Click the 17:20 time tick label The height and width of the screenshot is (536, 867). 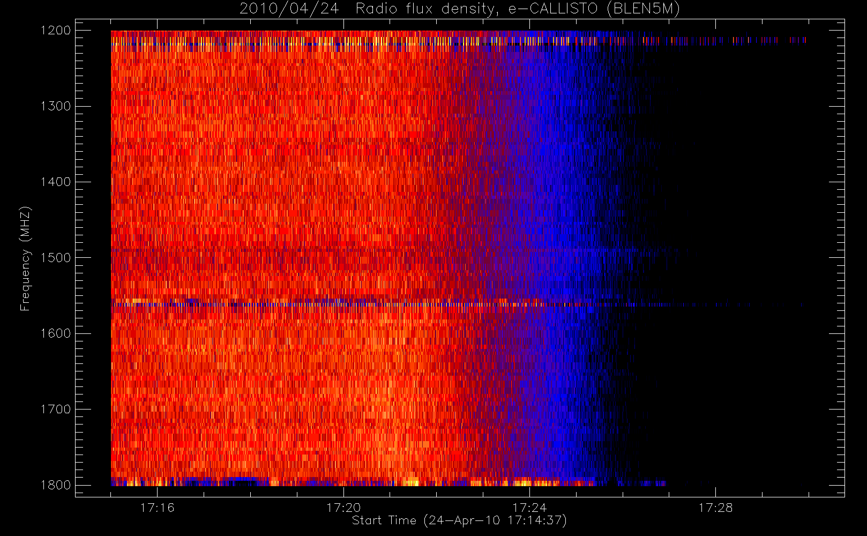(x=343, y=508)
